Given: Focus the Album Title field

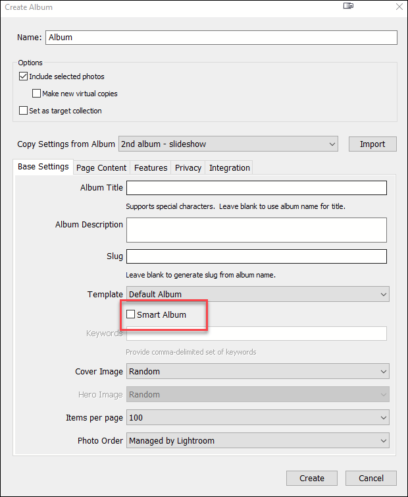Looking at the screenshot, I should [257, 188].
